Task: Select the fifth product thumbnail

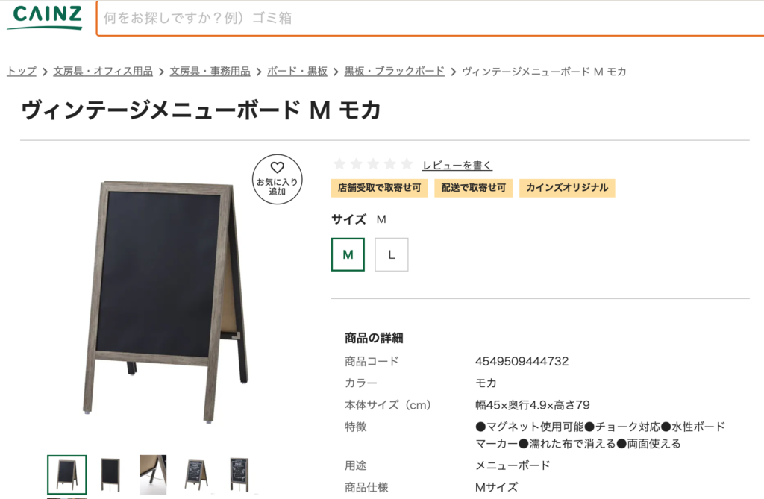Action: (239, 474)
